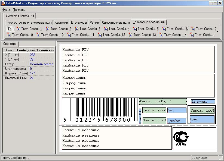Switch to the Единичная этикетка tab
This screenshot has width=224, height=161.
coord(20,15)
